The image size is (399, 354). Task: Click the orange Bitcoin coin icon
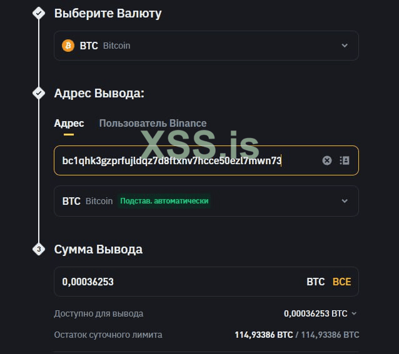(x=68, y=46)
